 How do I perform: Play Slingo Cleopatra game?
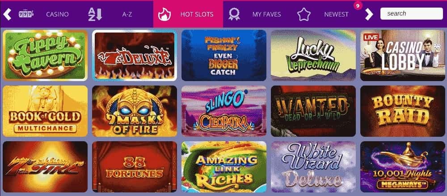(x=224, y=111)
